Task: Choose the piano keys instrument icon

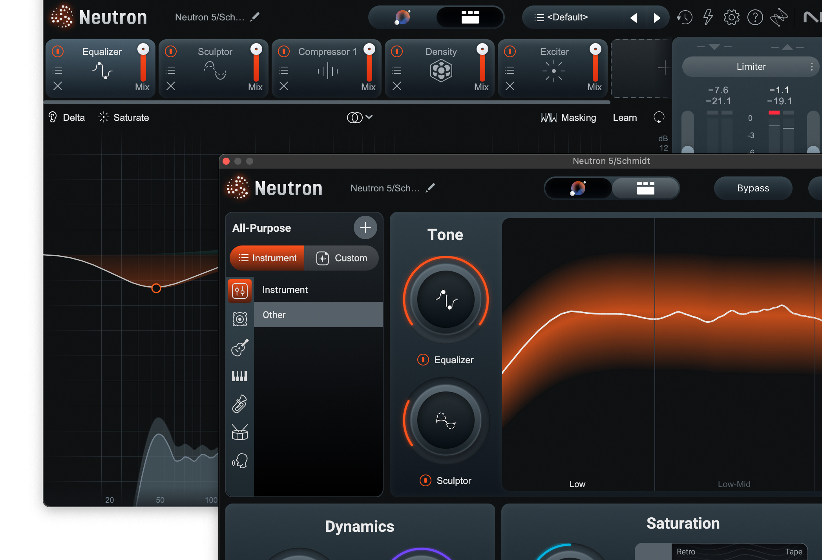Action: pos(240,376)
